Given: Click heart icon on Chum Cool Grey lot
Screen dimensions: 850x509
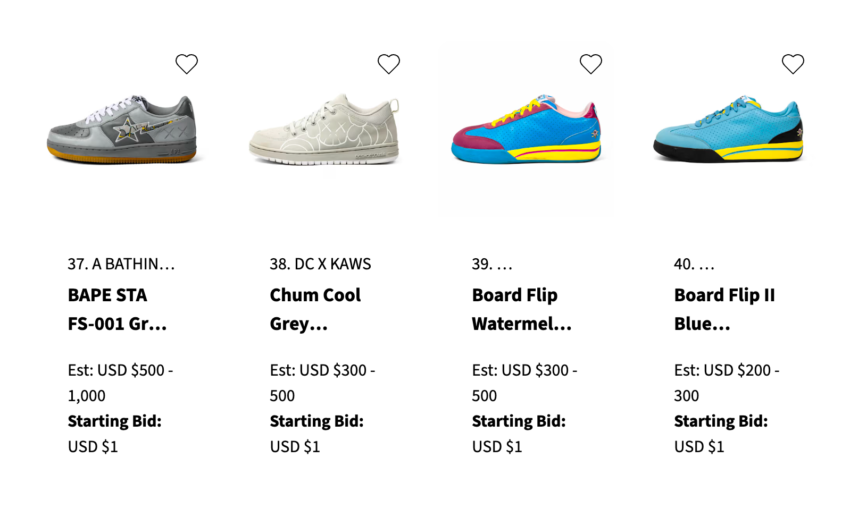Looking at the screenshot, I should click(389, 64).
